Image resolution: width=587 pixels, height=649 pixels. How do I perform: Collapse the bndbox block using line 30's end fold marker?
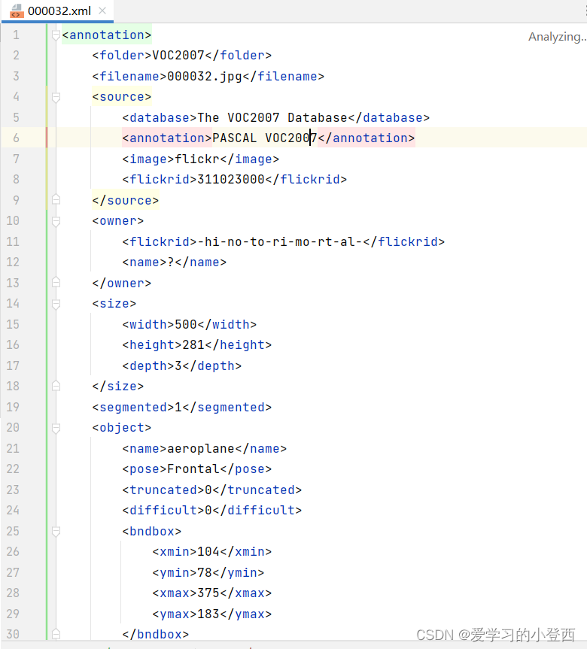[56, 634]
